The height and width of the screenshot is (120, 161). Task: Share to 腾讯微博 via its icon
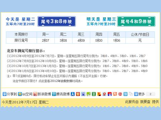pos(54,94)
